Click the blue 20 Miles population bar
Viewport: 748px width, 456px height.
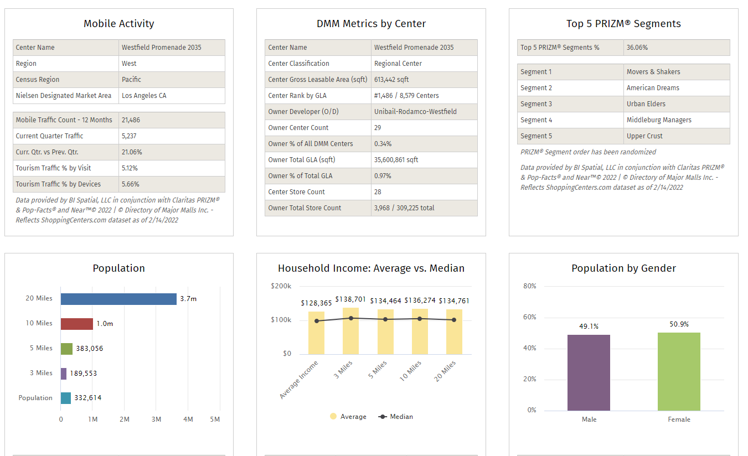(118, 299)
